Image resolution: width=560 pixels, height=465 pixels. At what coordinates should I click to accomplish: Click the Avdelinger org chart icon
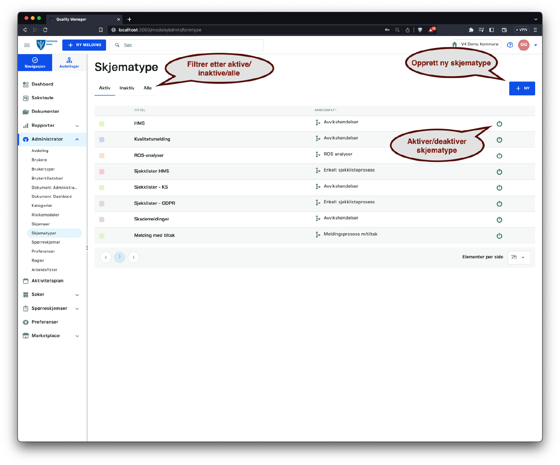coord(69,60)
